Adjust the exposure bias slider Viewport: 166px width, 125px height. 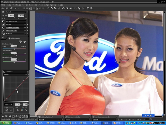(18, 18)
